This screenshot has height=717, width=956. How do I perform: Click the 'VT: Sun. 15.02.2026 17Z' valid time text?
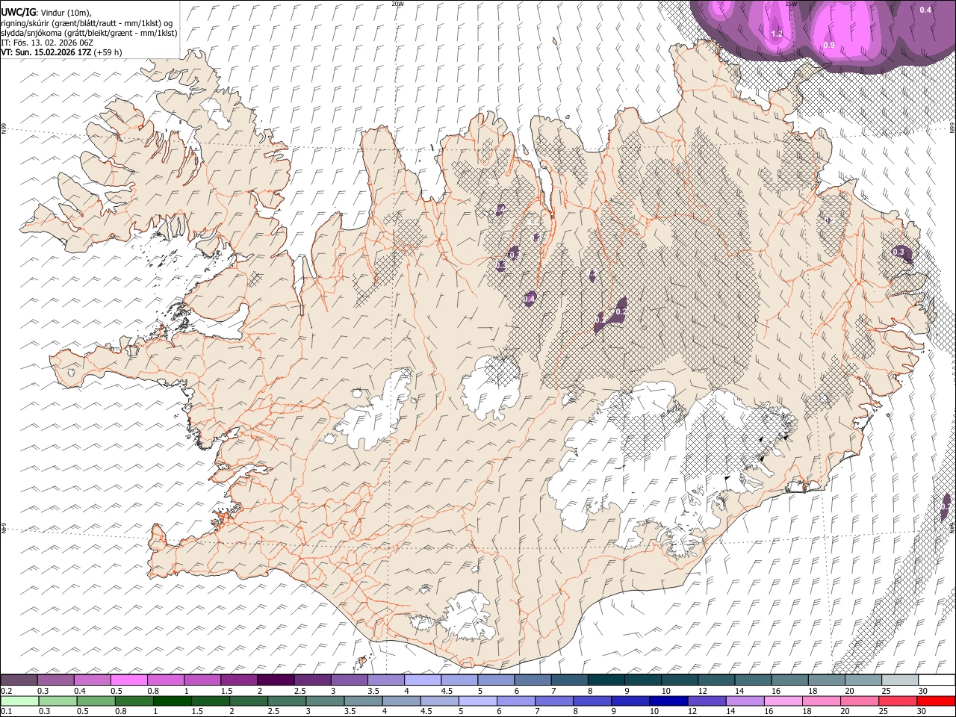pos(46,52)
